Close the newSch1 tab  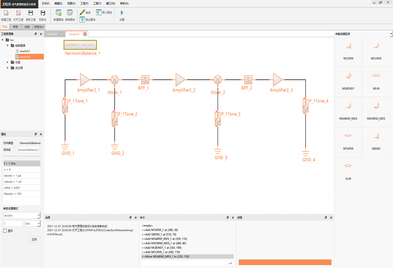point(62,34)
